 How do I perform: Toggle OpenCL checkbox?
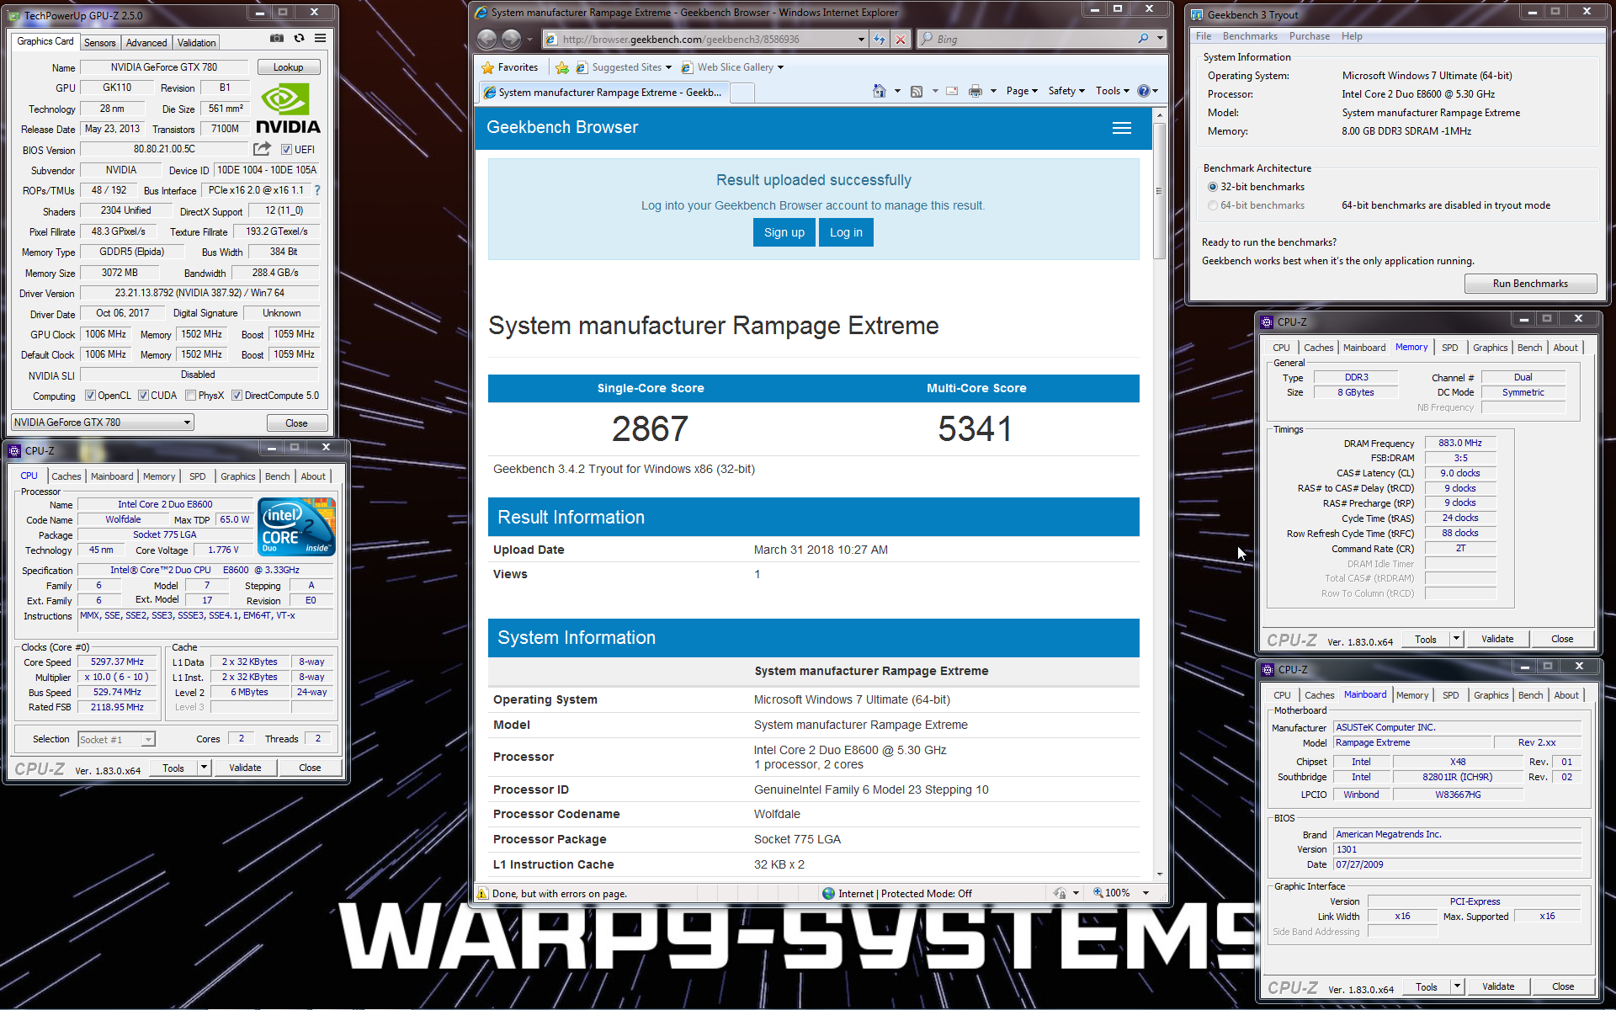(91, 396)
